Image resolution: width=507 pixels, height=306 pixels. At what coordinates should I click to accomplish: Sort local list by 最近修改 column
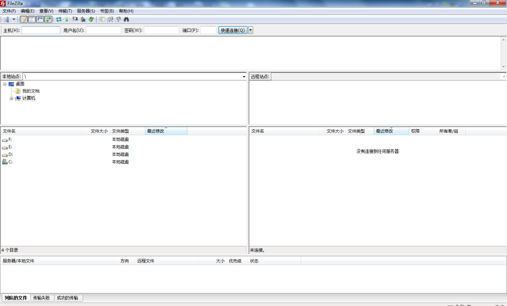tap(166, 131)
